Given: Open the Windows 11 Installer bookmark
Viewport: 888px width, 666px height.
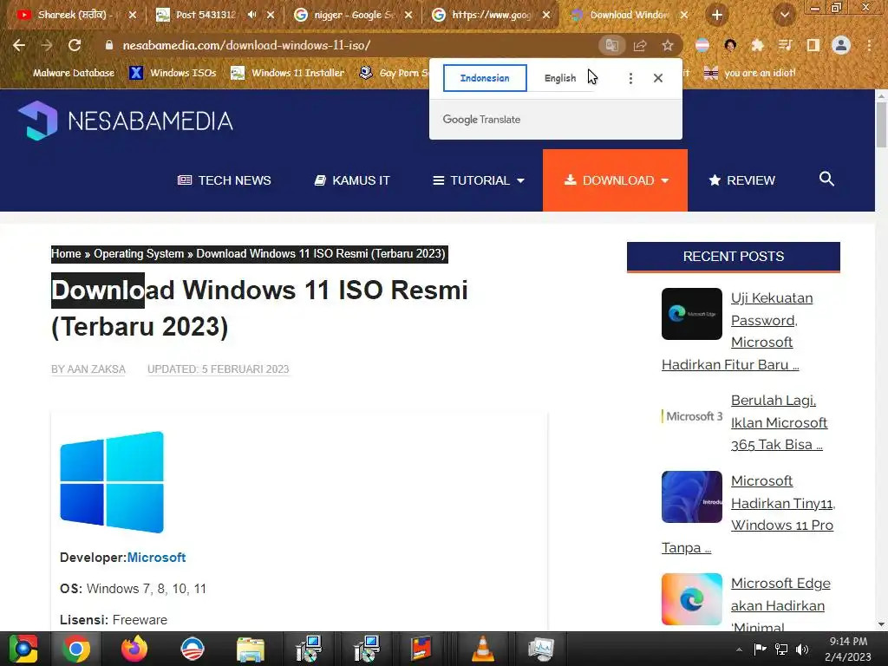Looking at the screenshot, I should pyautogui.click(x=288, y=73).
